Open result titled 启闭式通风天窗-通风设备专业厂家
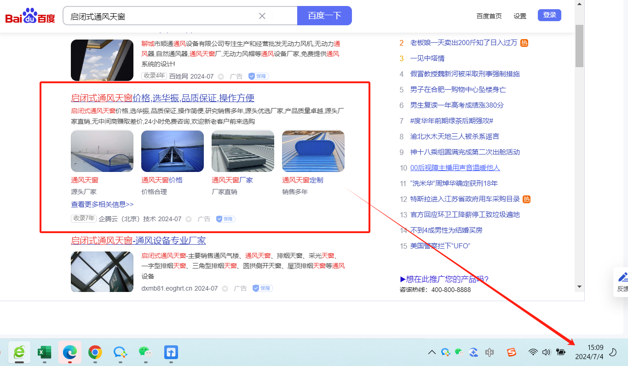Image resolution: width=628 pixels, height=366 pixels. [138, 240]
